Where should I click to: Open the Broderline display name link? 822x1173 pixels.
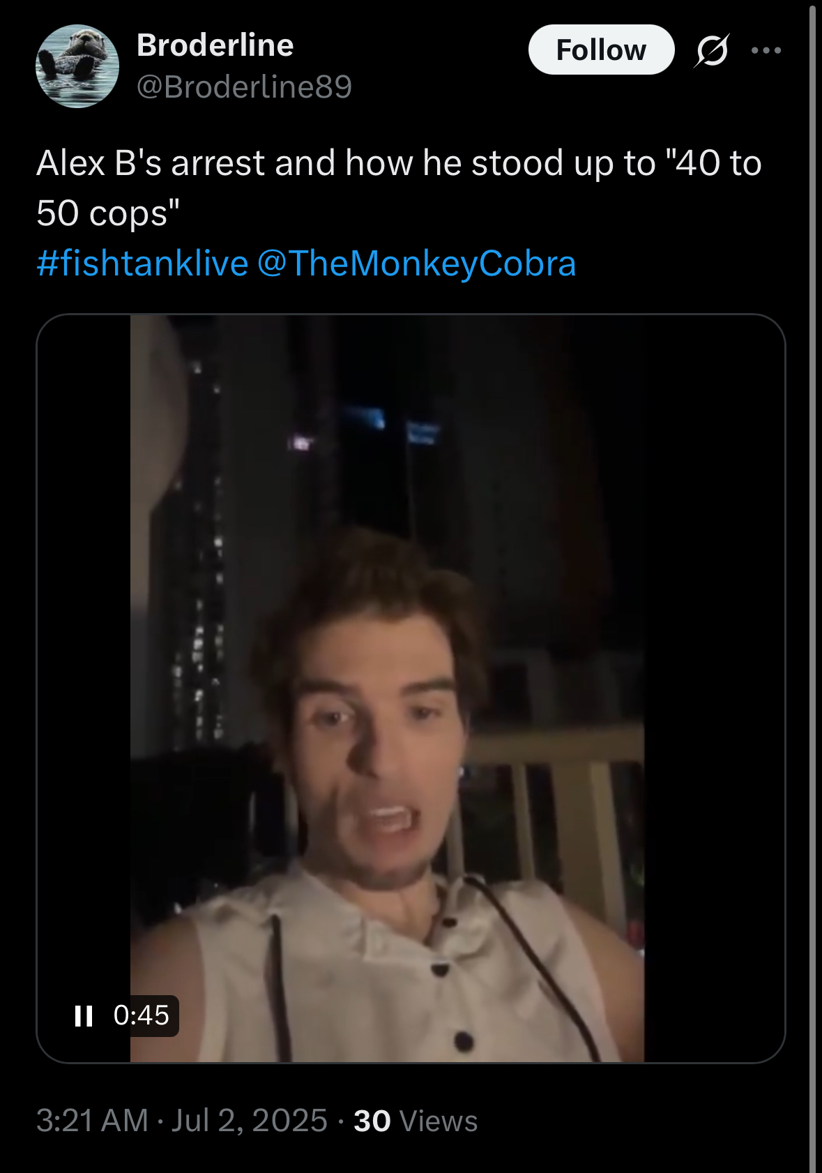(215, 45)
